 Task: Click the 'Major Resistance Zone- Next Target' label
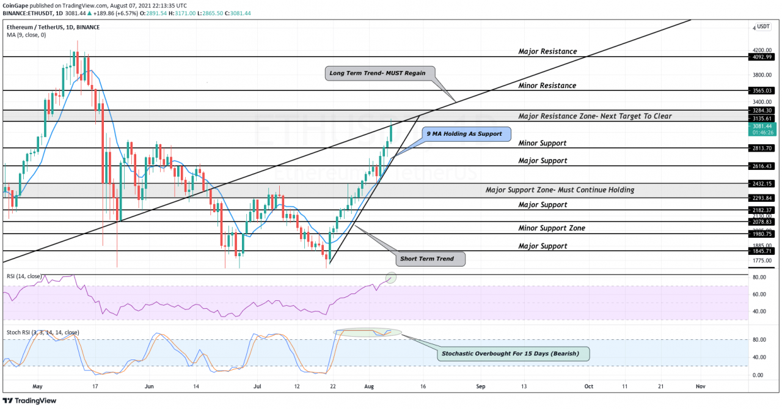tap(594, 116)
